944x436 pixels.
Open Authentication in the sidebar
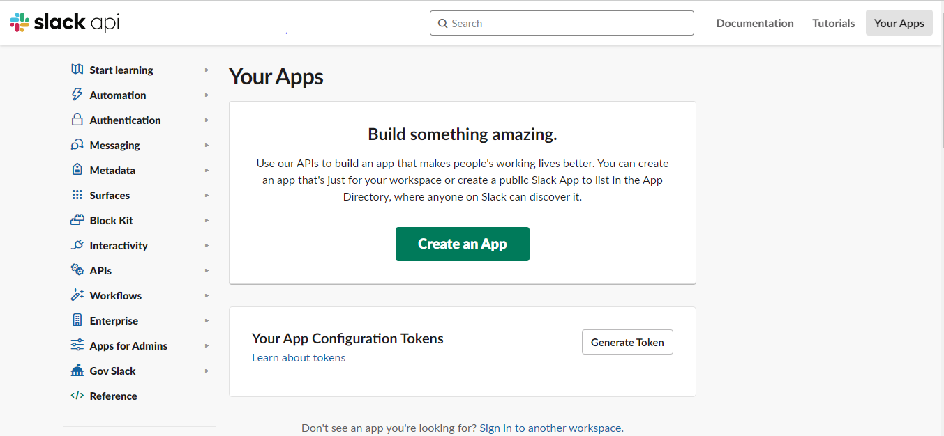click(125, 120)
